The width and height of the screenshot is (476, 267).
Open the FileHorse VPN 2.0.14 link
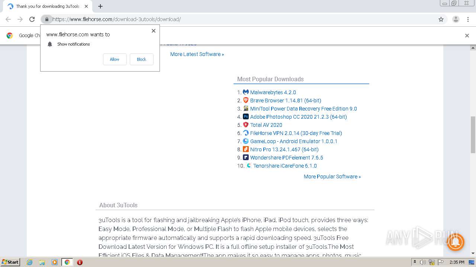pos(296,133)
